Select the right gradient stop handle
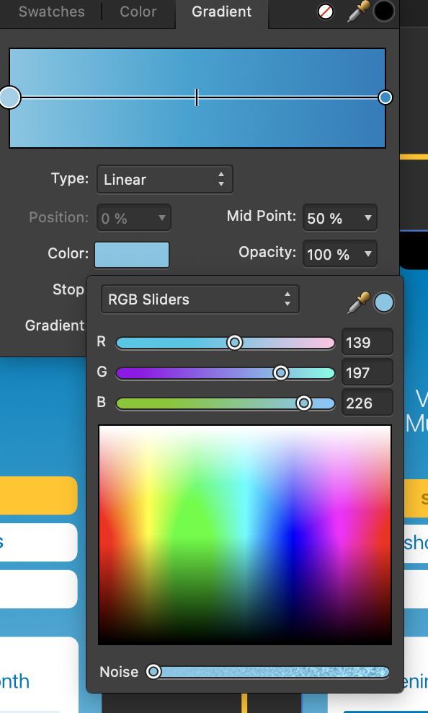428x713 pixels. click(x=385, y=97)
